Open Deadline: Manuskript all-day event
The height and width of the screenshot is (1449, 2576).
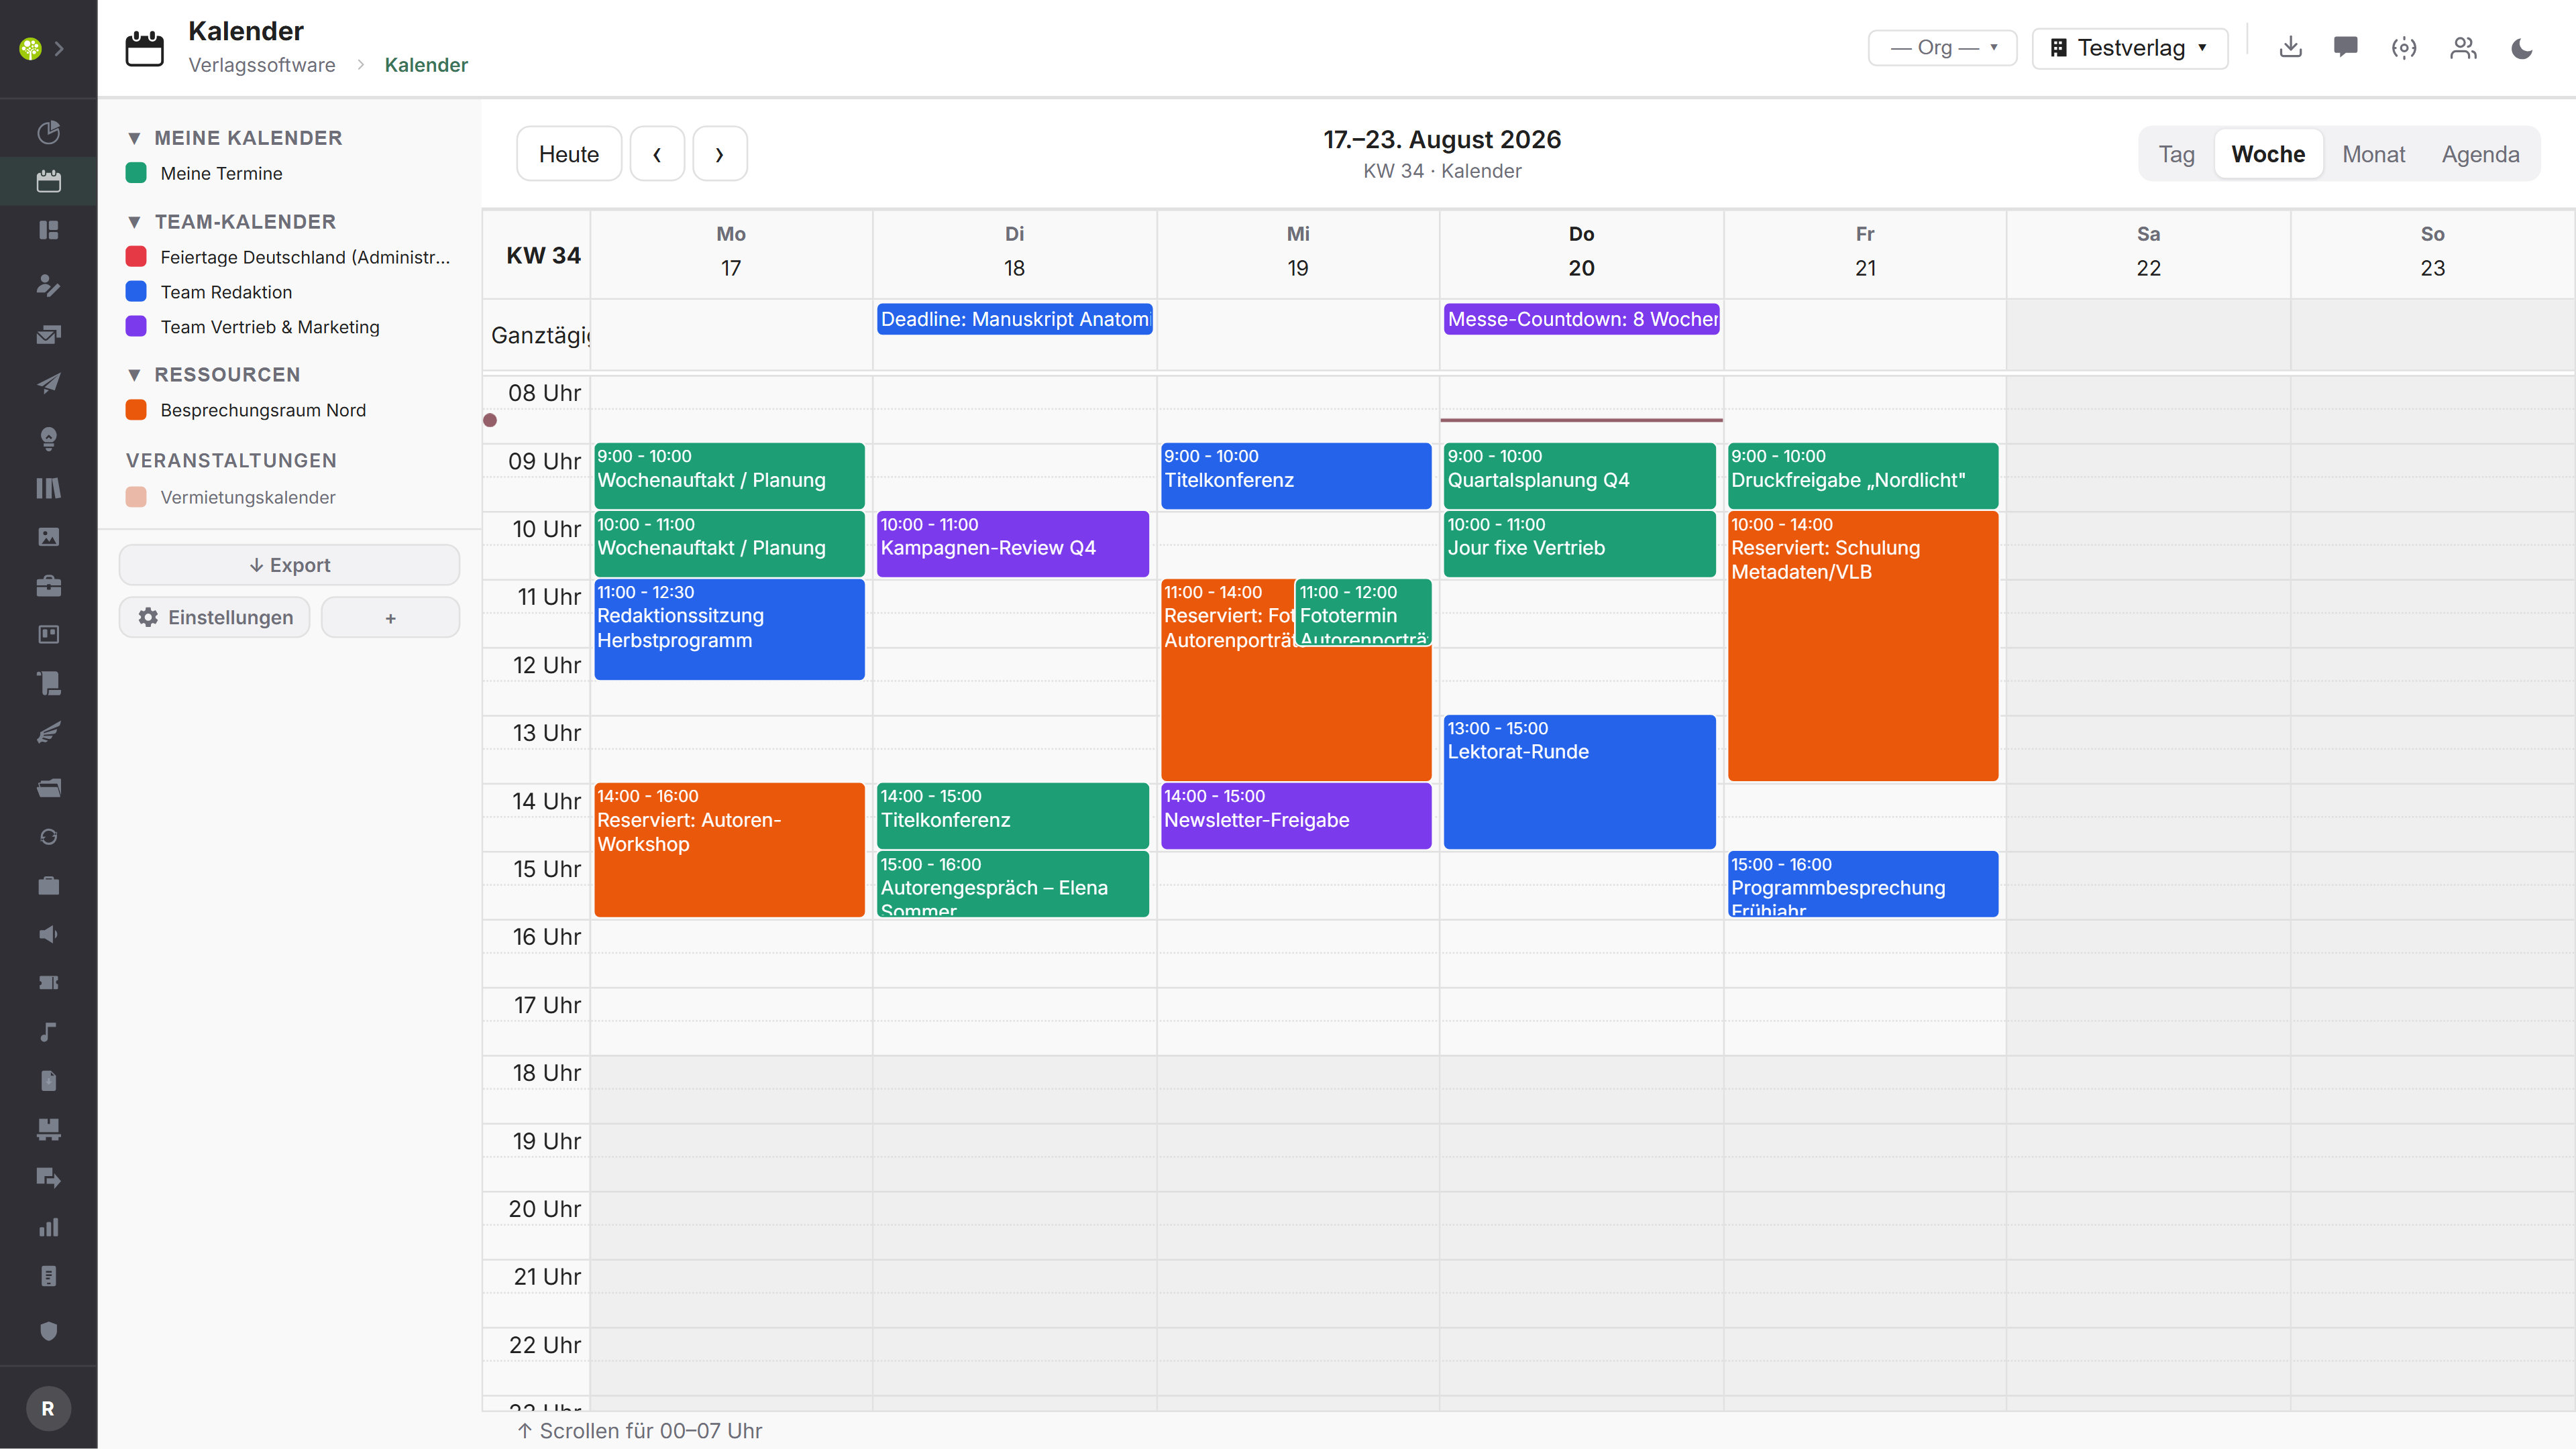pyautogui.click(x=1015, y=318)
